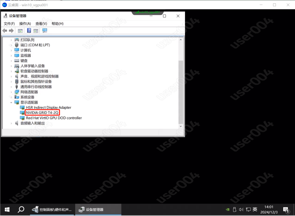295x216 pixels.
Task: Select the 人体学输入设备 label
Action: tap(33, 66)
